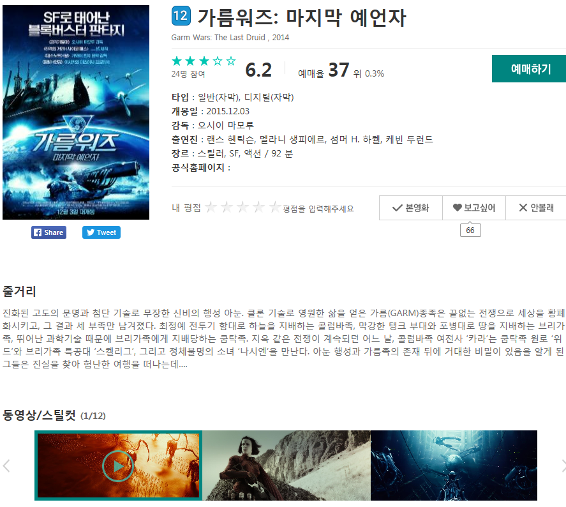Click the 66 wish count bubble
Screen dimensions: 566x507
point(470,231)
